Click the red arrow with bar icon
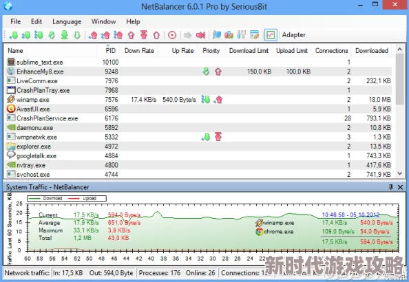Image resolution: width=409 pixels, height=282 pixels. click(x=200, y=35)
